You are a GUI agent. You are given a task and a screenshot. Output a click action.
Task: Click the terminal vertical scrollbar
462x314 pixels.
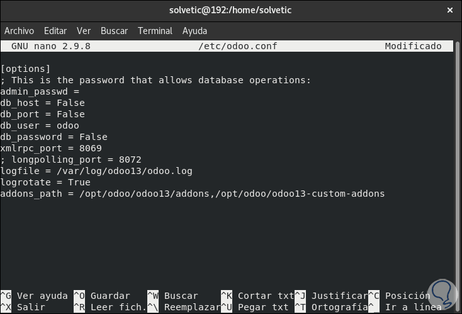pyautogui.click(x=458, y=170)
